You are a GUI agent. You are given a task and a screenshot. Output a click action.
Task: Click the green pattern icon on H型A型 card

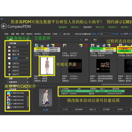click(53, 45)
